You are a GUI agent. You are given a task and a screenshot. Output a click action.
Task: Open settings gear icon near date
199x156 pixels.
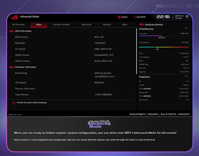coord(187,16)
